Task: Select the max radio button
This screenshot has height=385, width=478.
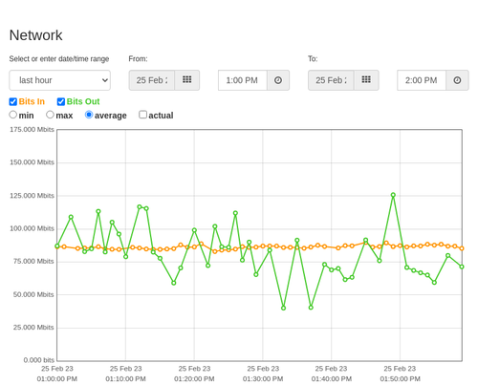Action: click(x=50, y=115)
